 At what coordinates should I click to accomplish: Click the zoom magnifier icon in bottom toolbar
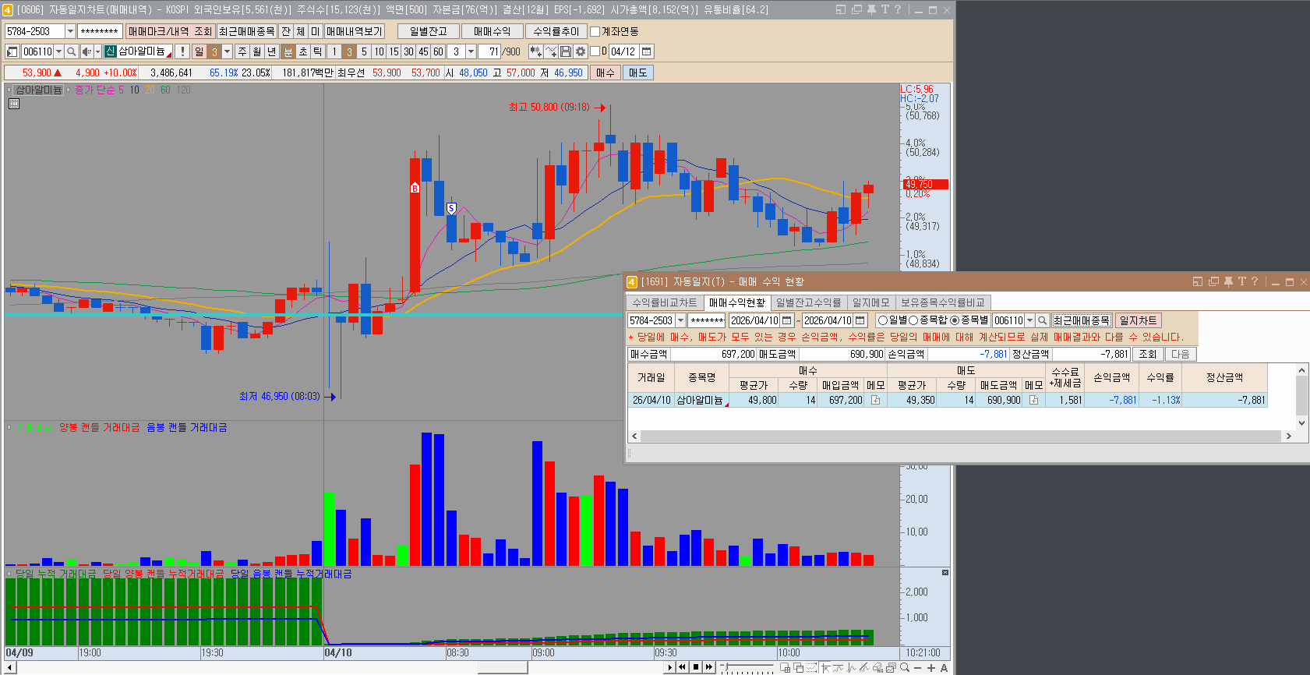tap(905, 667)
